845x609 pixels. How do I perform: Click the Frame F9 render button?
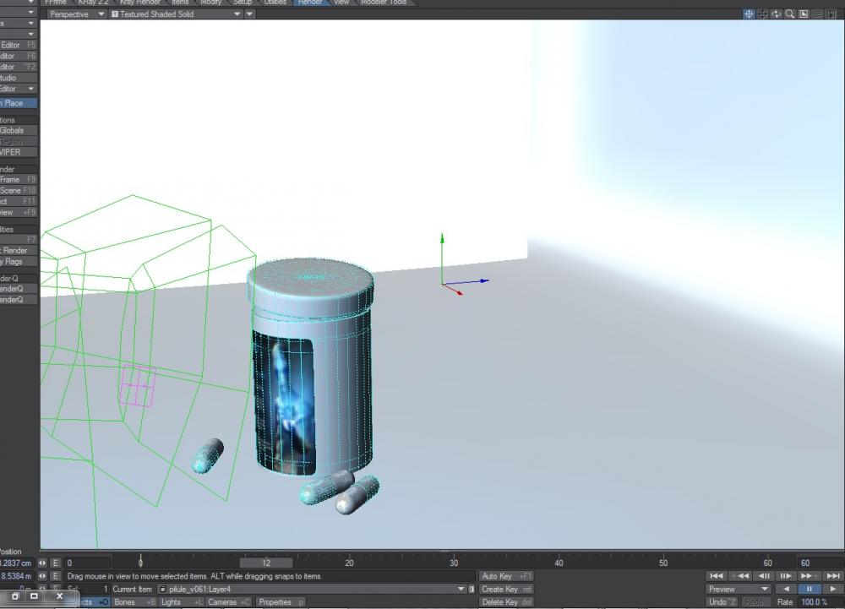(19, 179)
